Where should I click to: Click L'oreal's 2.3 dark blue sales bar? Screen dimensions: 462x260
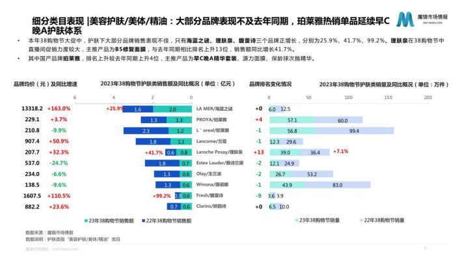click(146, 131)
